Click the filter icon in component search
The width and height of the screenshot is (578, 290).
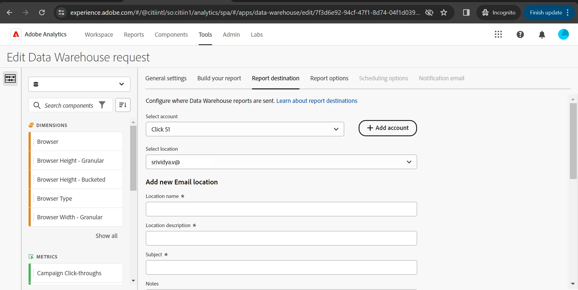(102, 105)
